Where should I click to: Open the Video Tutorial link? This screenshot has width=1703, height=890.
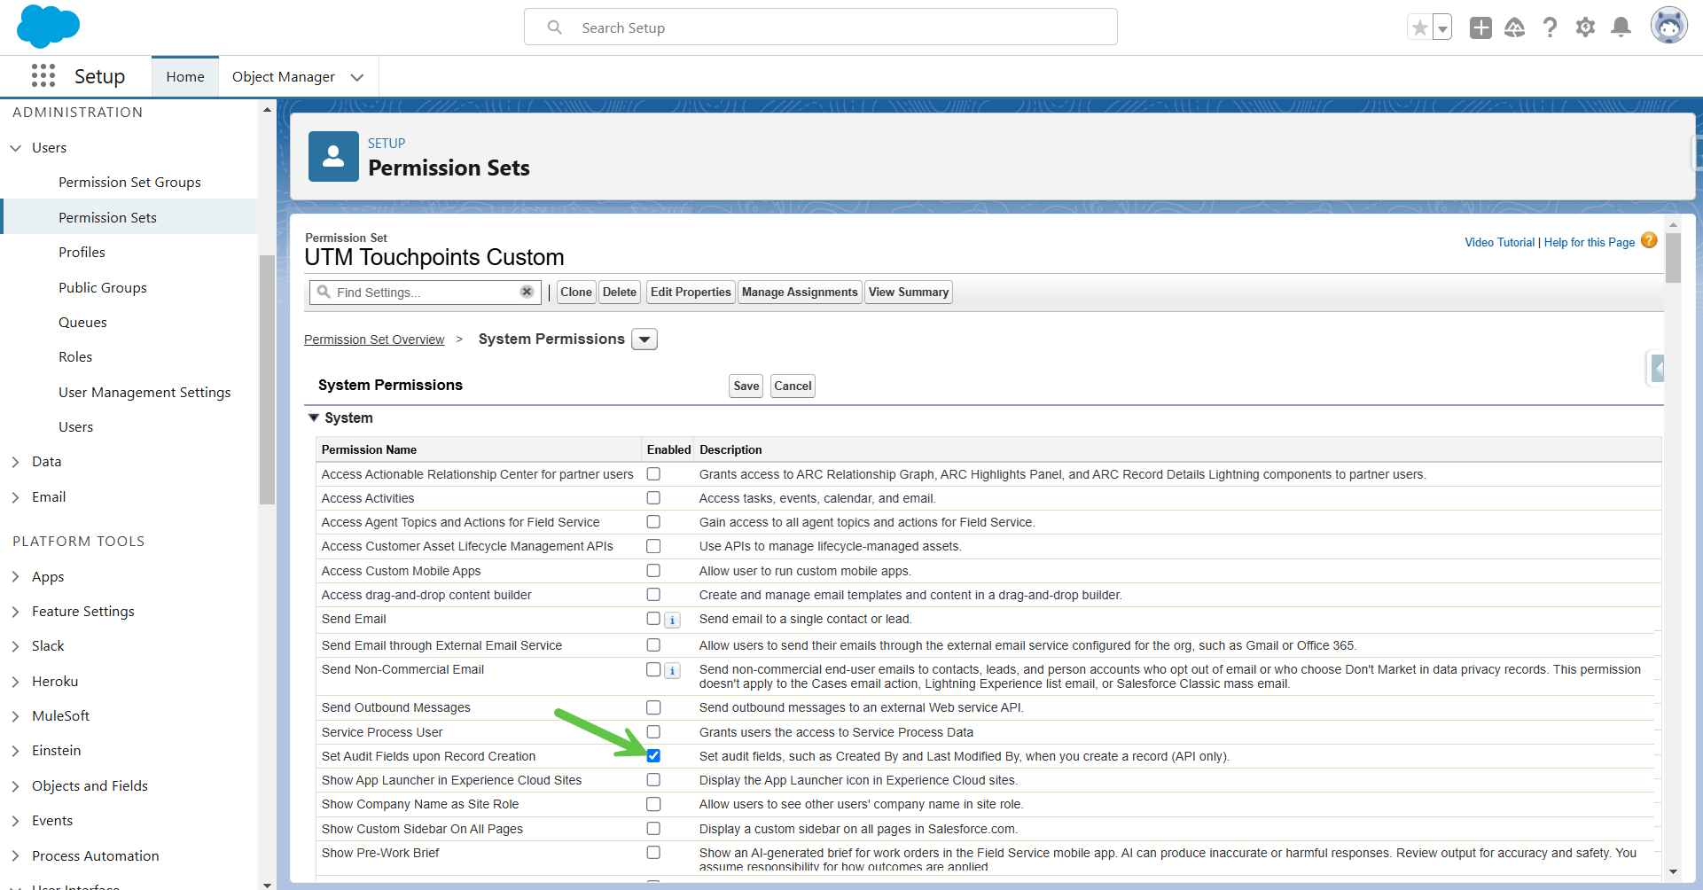tap(1499, 242)
